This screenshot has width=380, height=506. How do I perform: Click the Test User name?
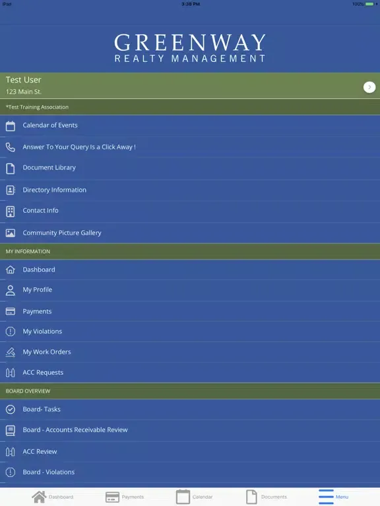(23, 80)
